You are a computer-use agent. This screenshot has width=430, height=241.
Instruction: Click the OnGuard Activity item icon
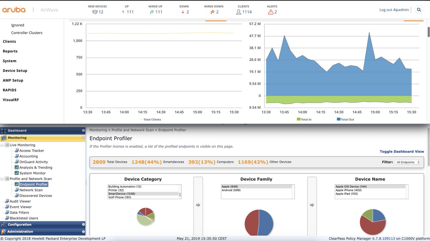16,162
